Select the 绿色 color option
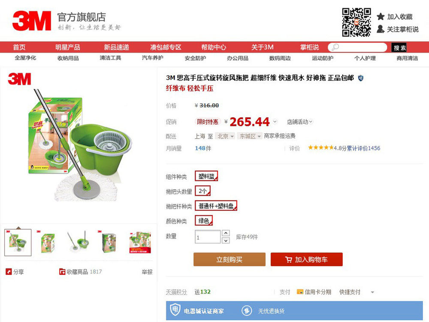 [203, 220]
